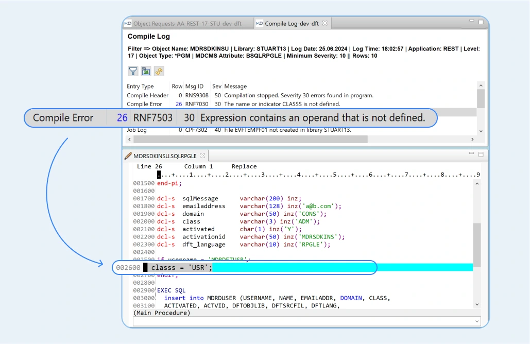Maximize the Compile Log panel
The image size is (530, 344).
tap(481, 22)
